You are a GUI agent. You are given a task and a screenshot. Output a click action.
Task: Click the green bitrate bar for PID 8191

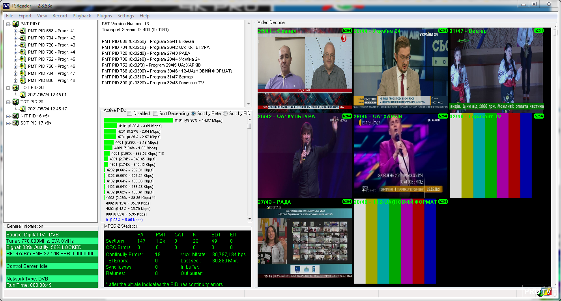[x=138, y=120]
